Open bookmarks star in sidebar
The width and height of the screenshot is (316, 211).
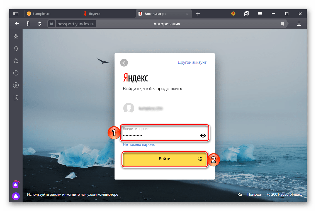click(x=16, y=61)
